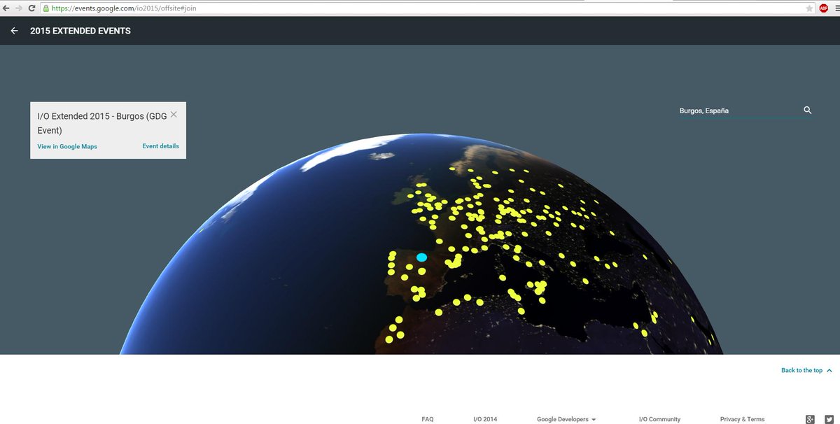840x424 pixels.
Task: Click the Back to the top link
Action: tap(801, 371)
